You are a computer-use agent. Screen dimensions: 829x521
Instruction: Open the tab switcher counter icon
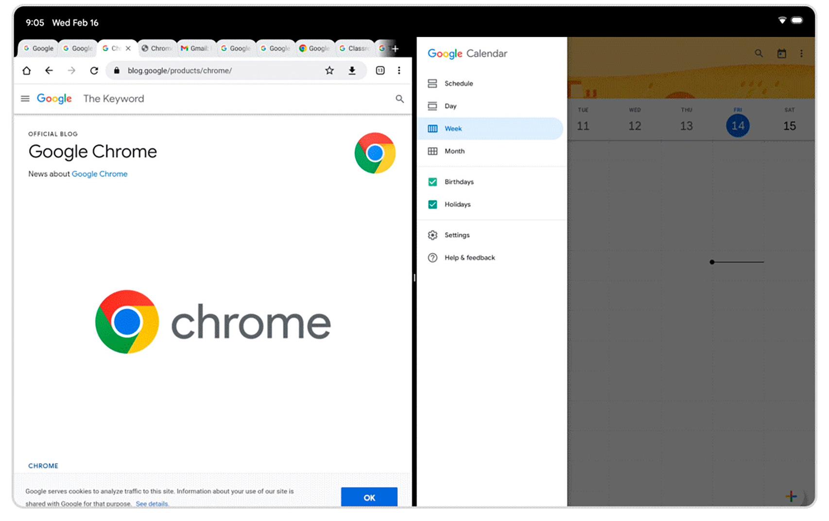pyautogui.click(x=380, y=71)
